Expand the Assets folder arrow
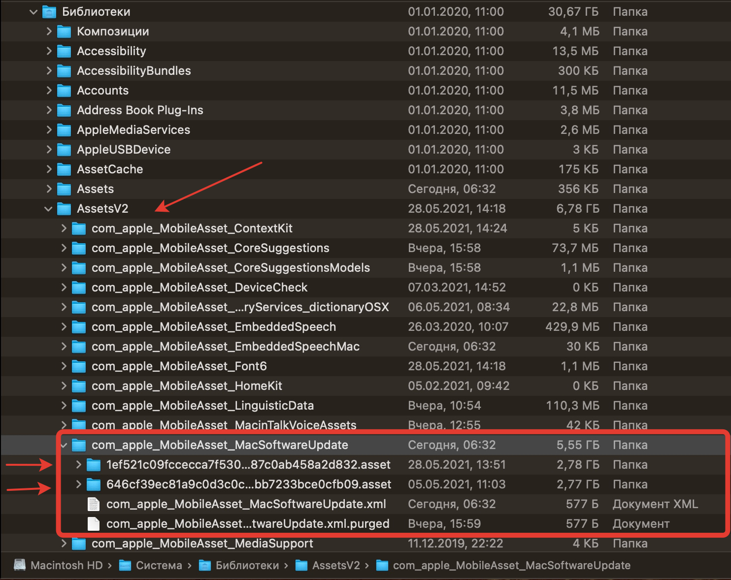This screenshot has height=580, width=731. [49, 189]
